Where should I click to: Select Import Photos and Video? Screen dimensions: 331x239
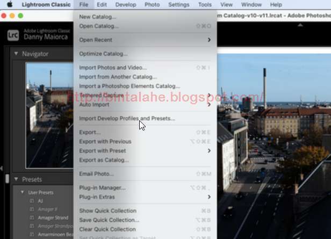tap(145, 68)
